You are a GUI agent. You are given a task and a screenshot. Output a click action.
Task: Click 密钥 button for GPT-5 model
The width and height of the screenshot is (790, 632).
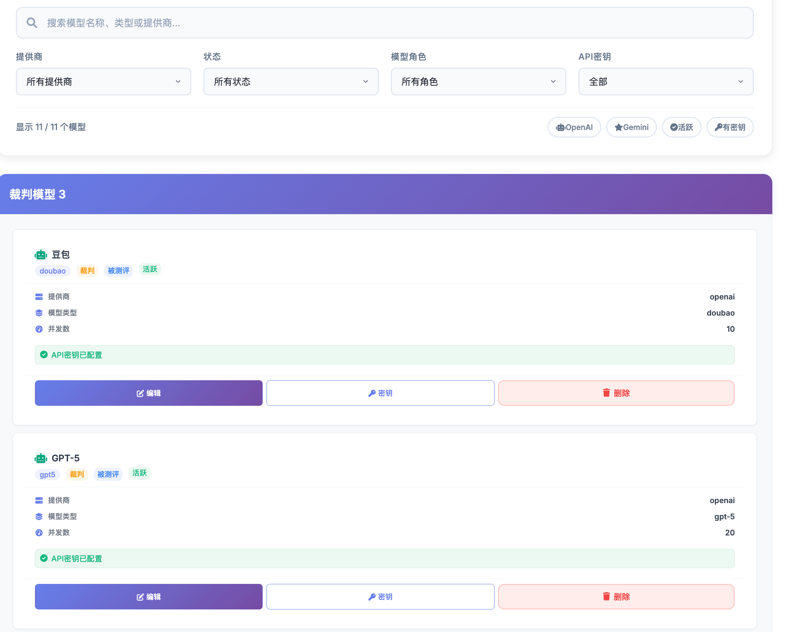tap(380, 597)
